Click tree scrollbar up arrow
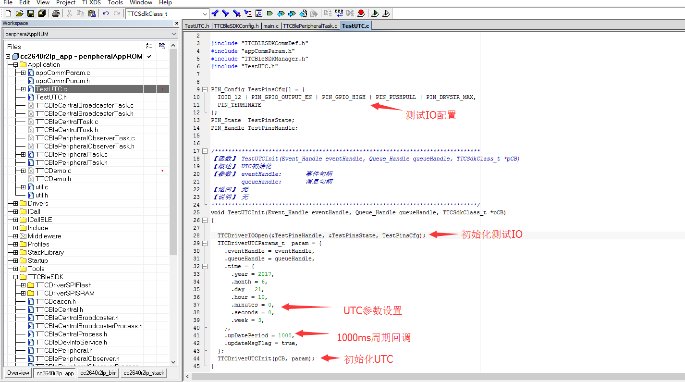This screenshot has height=382, width=685. pyautogui.click(x=173, y=44)
